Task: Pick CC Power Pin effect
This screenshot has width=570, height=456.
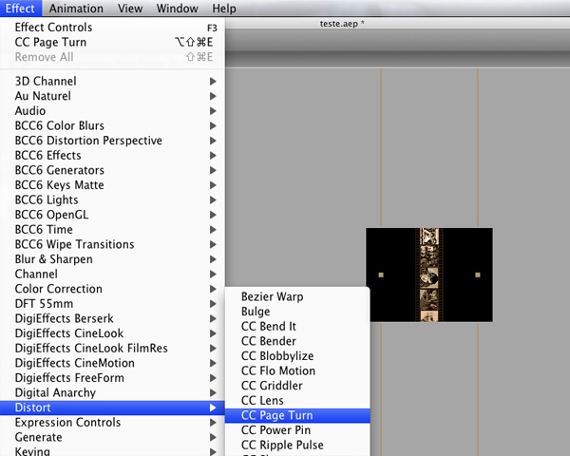Action: click(275, 430)
